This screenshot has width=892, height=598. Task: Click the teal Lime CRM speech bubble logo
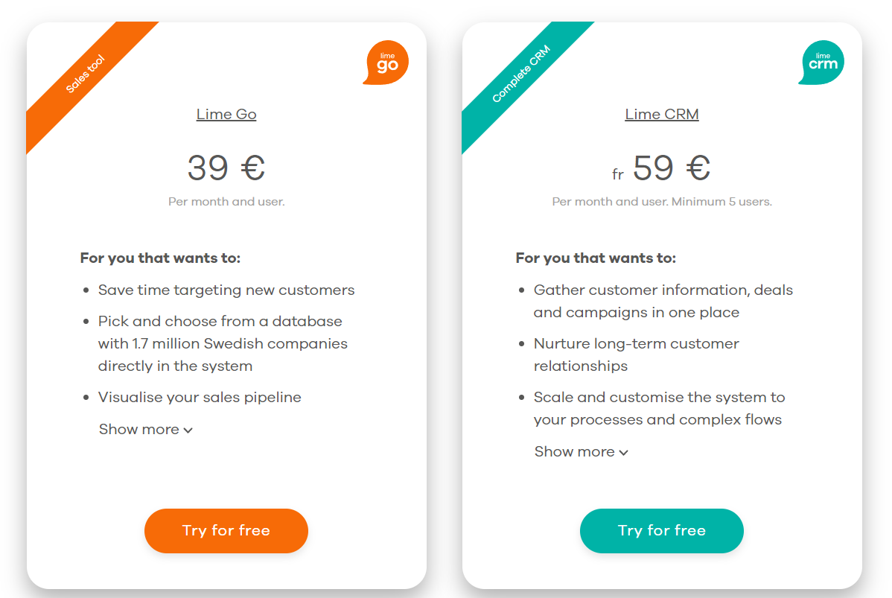tap(821, 63)
